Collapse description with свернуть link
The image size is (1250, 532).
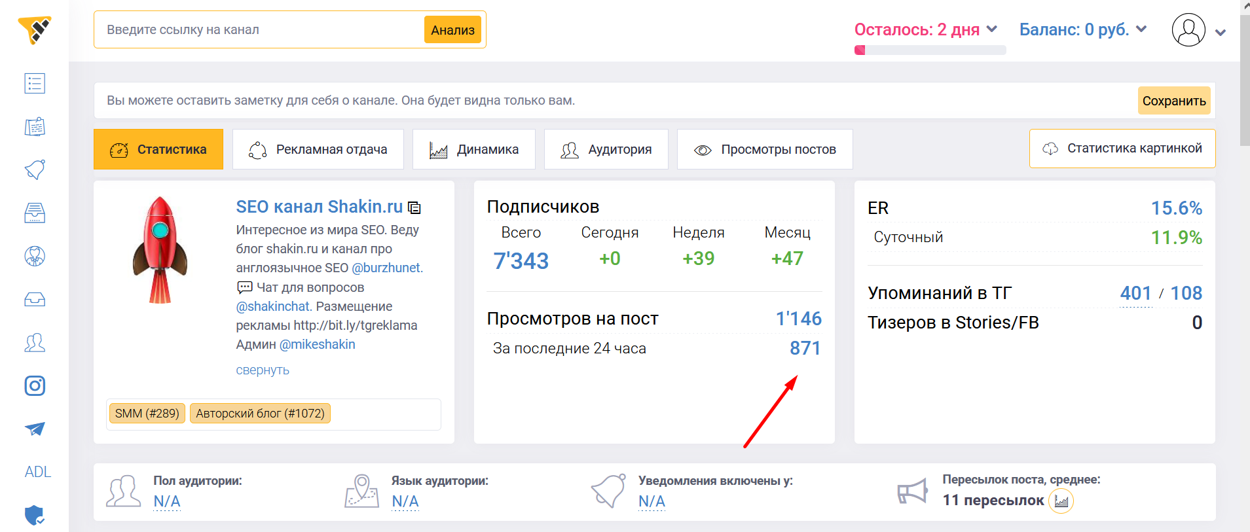[263, 370]
